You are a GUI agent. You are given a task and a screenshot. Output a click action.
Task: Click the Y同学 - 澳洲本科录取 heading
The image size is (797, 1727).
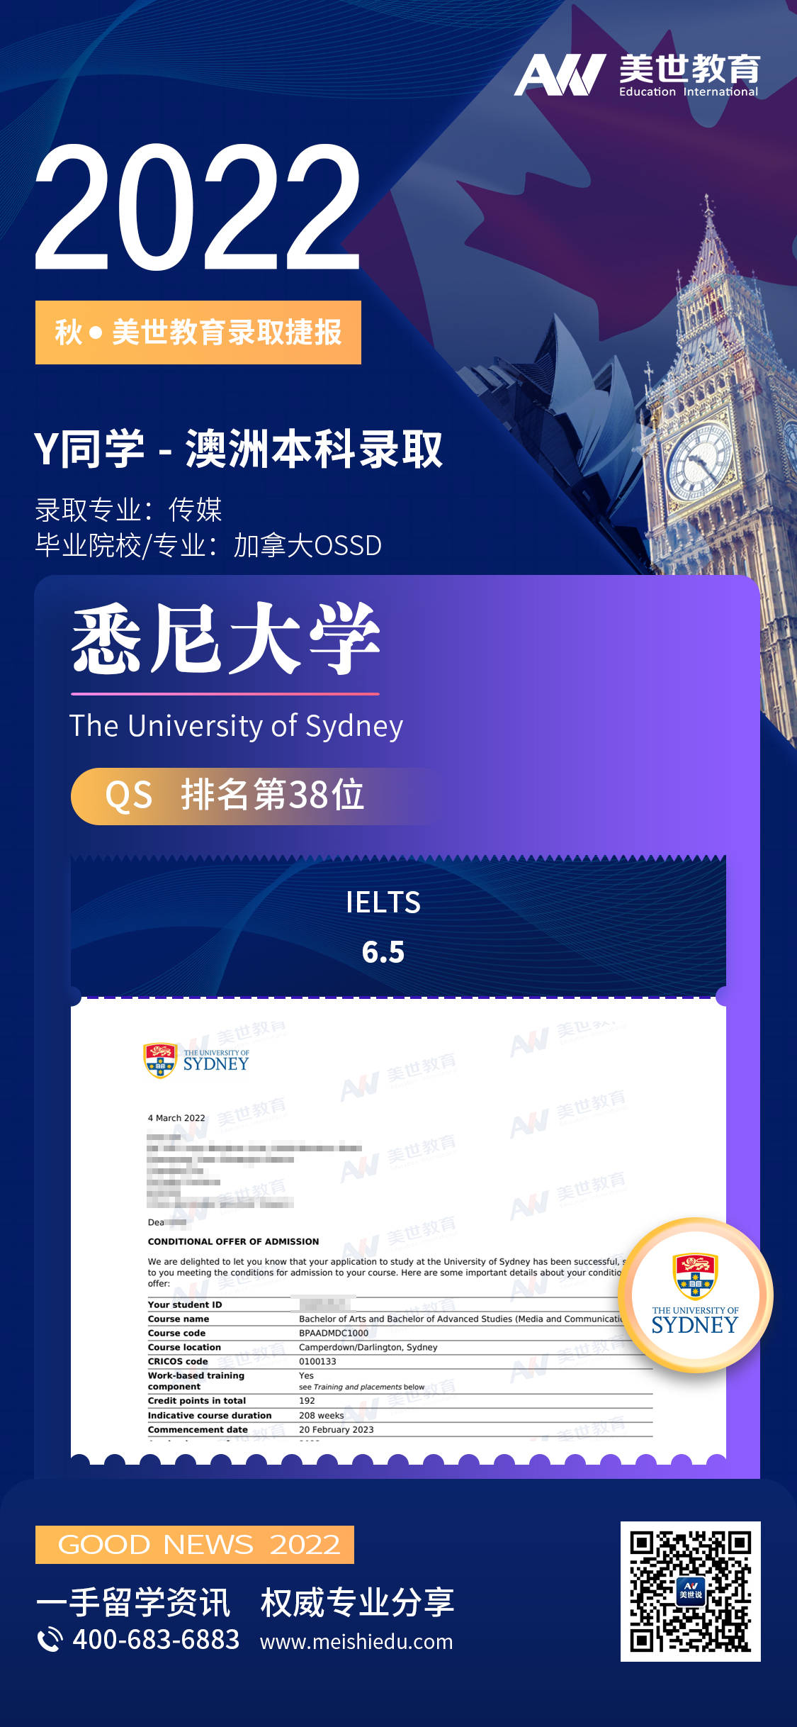(x=238, y=449)
